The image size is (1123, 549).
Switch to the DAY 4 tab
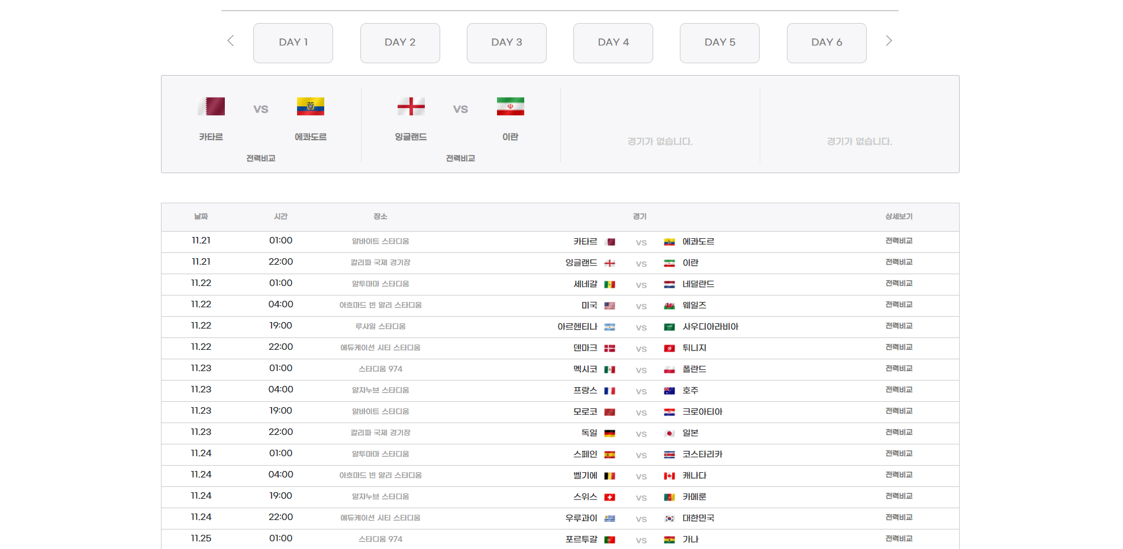tap(613, 43)
